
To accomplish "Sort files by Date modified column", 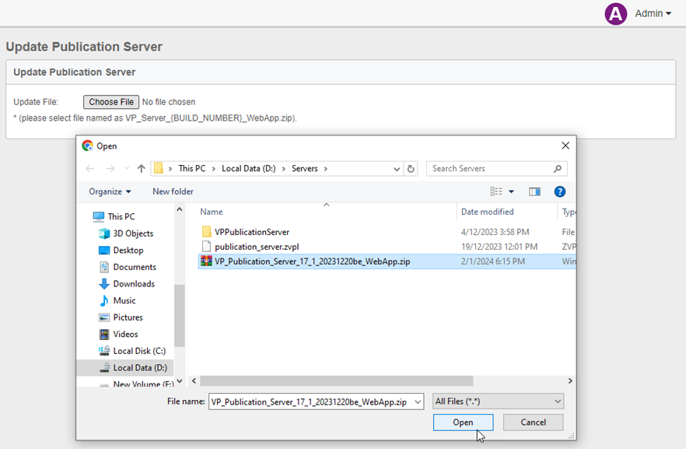I will click(488, 212).
